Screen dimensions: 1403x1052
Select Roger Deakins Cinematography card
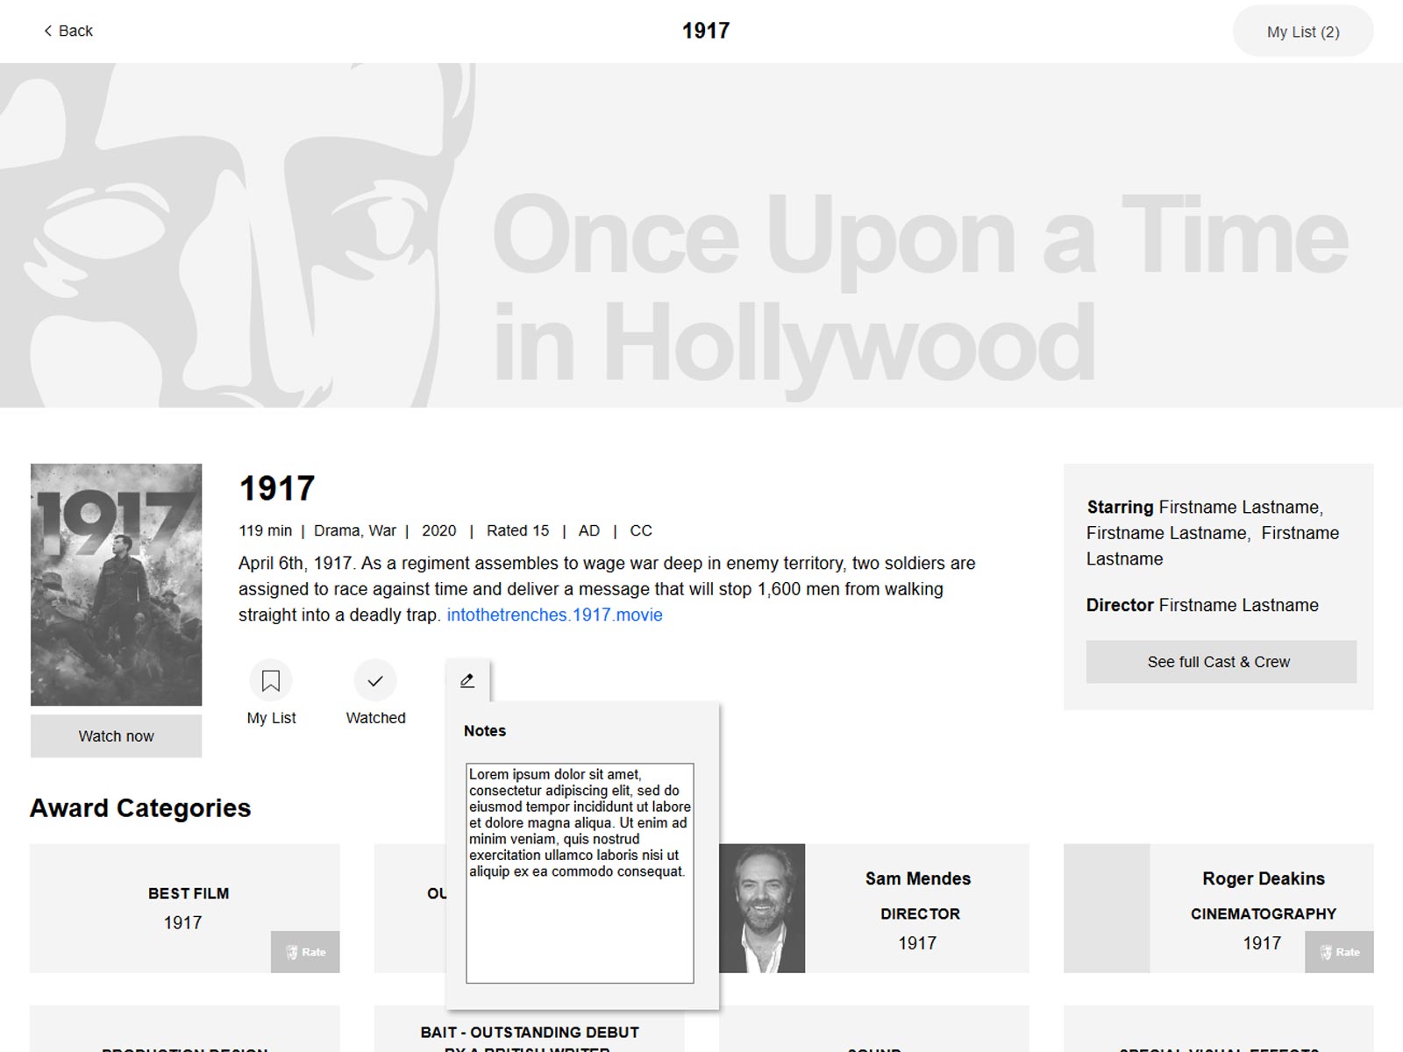click(x=1263, y=894)
